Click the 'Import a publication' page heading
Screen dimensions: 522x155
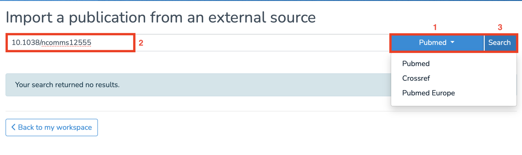point(161,17)
